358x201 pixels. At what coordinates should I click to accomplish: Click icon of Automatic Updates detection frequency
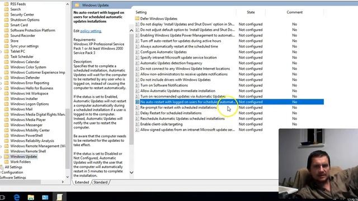click(137, 63)
